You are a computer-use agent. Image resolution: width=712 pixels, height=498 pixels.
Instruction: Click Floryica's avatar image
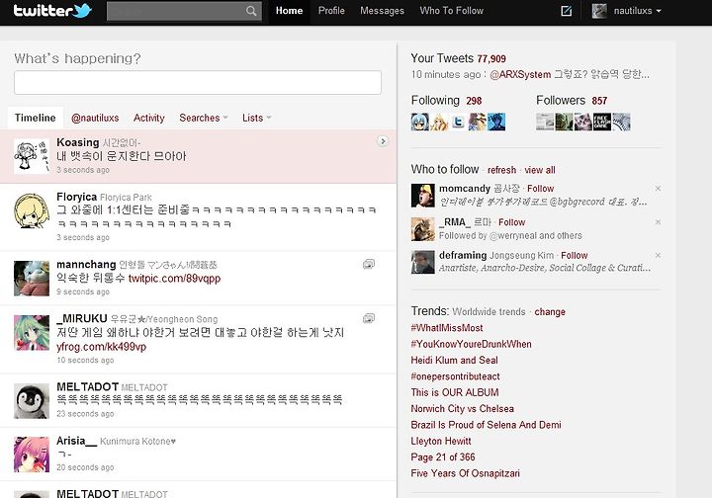32,210
